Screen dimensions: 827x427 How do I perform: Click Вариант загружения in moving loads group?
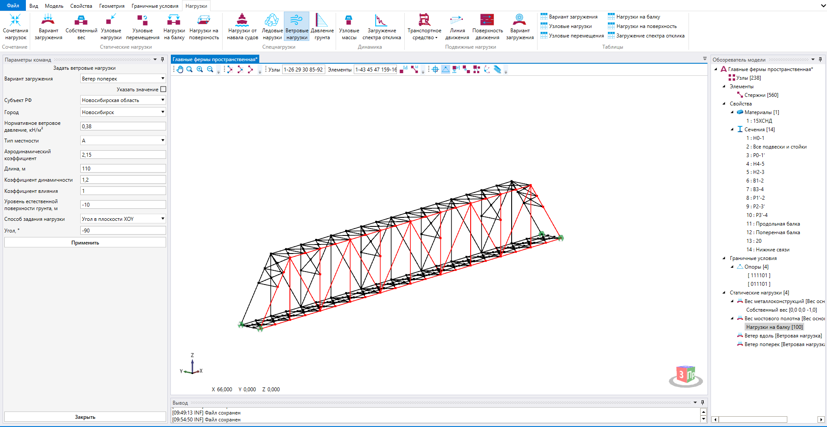pyautogui.click(x=519, y=27)
